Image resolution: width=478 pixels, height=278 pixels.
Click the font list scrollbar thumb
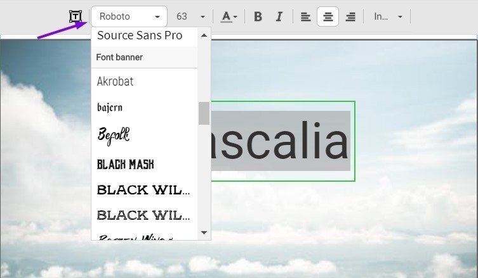click(204, 113)
